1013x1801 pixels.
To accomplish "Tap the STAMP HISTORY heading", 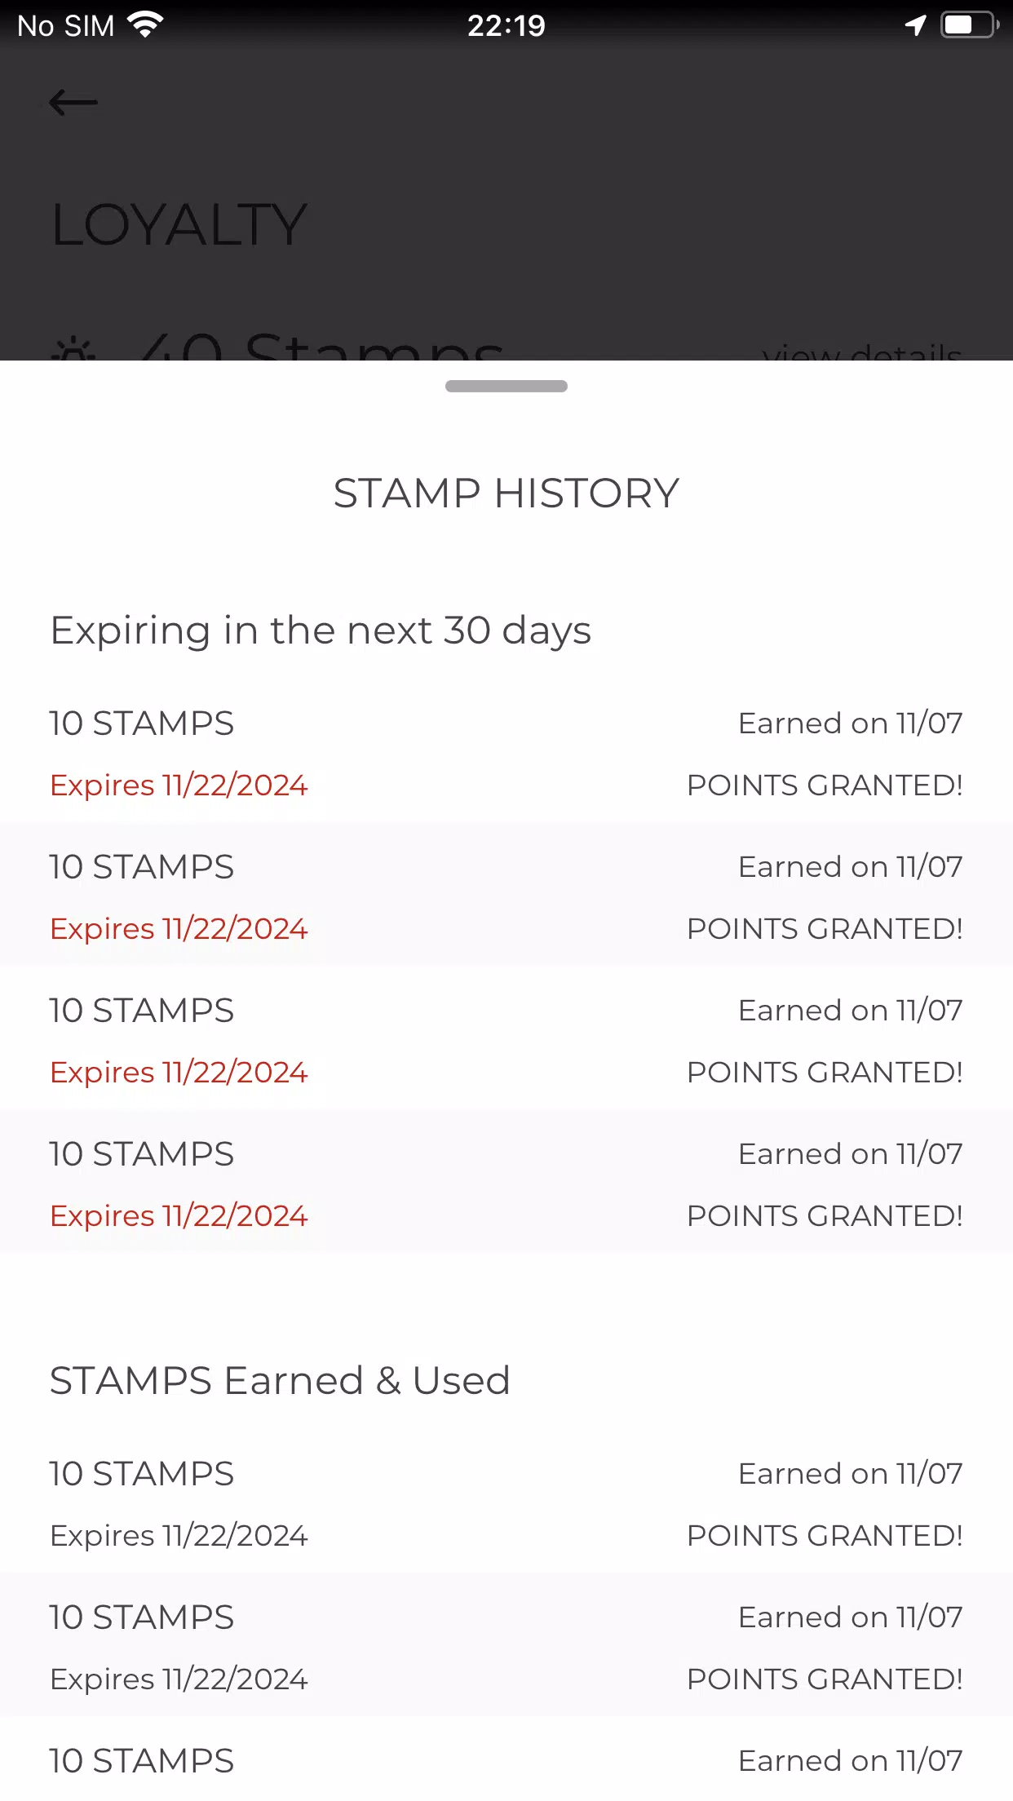I will click(x=506, y=493).
